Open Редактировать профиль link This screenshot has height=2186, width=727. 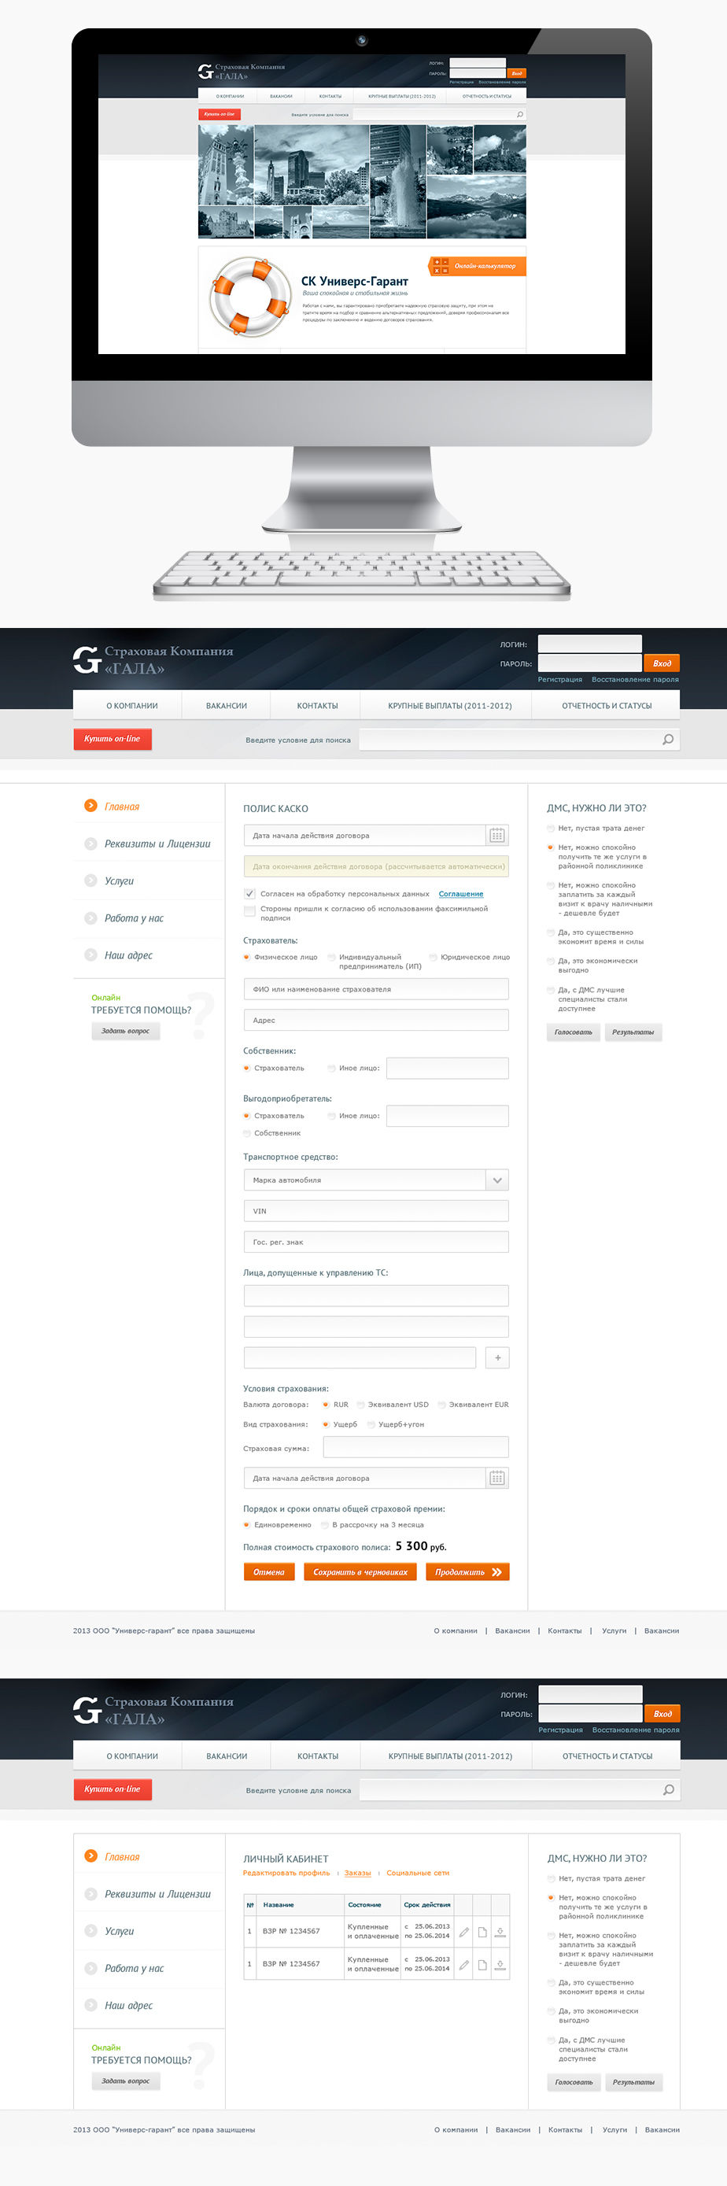pos(286,1873)
